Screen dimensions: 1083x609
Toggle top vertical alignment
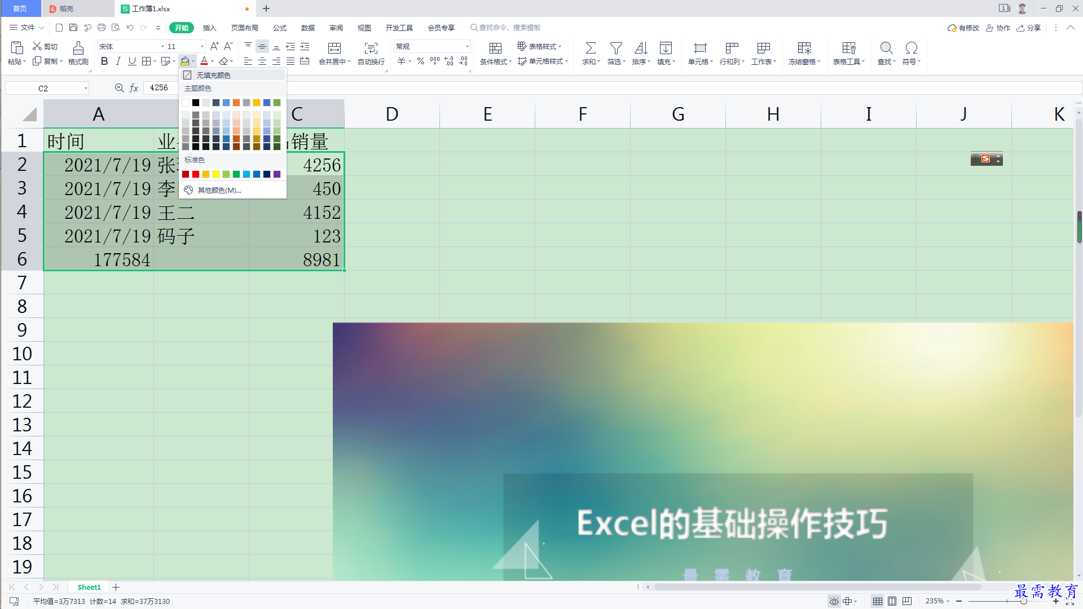pyautogui.click(x=248, y=46)
